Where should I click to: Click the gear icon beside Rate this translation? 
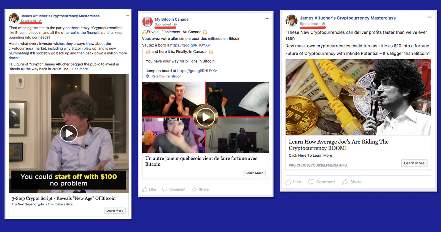147,76
